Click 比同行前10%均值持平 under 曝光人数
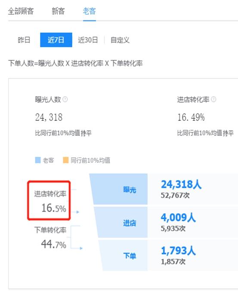Screen dimensions: 238x303 pos(63,133)
